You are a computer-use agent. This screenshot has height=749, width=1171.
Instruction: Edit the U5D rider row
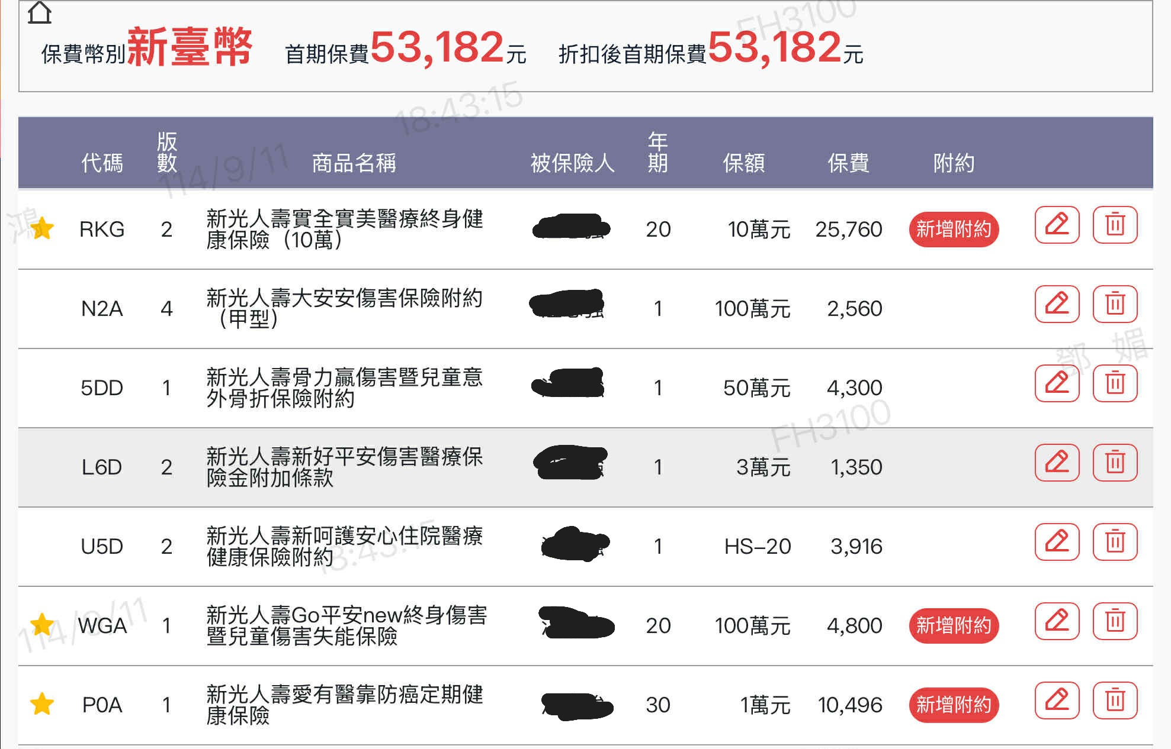click(1057, 542)
